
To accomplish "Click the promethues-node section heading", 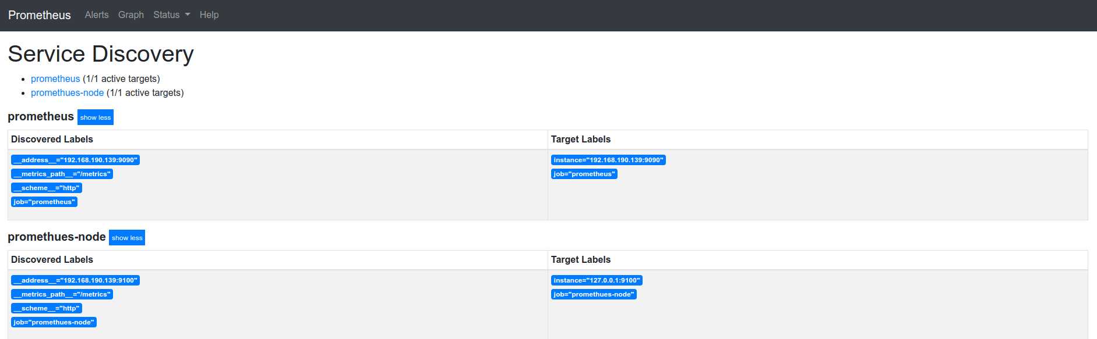I will (x=57, y=237).
